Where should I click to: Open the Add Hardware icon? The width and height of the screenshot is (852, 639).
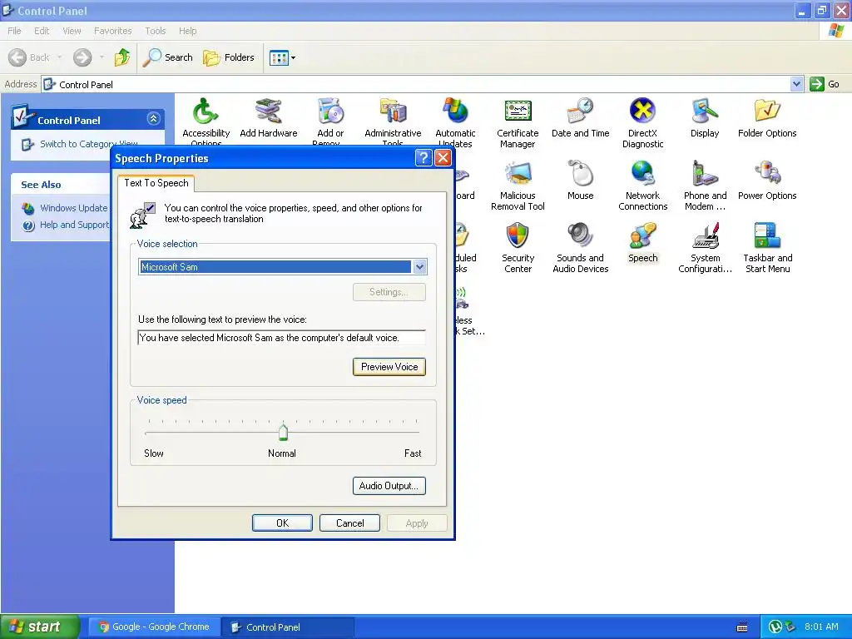coord(269,111)
